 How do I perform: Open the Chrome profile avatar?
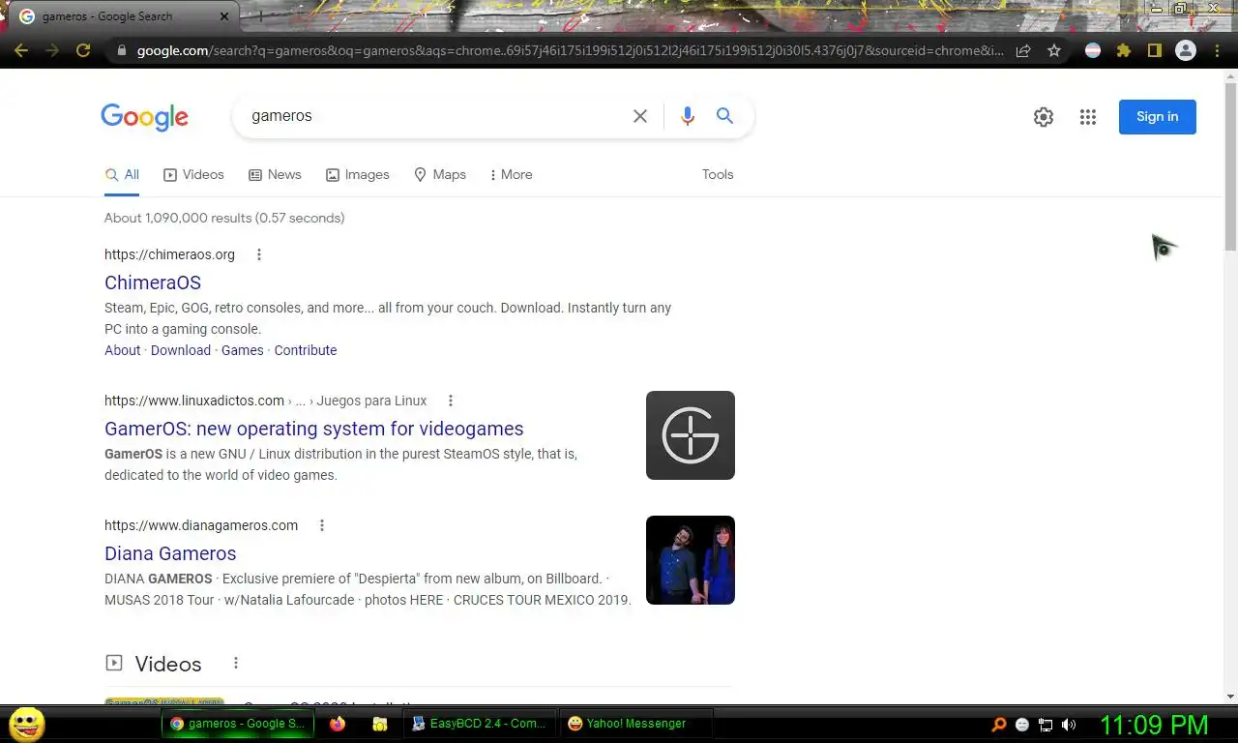point(1185,50)
